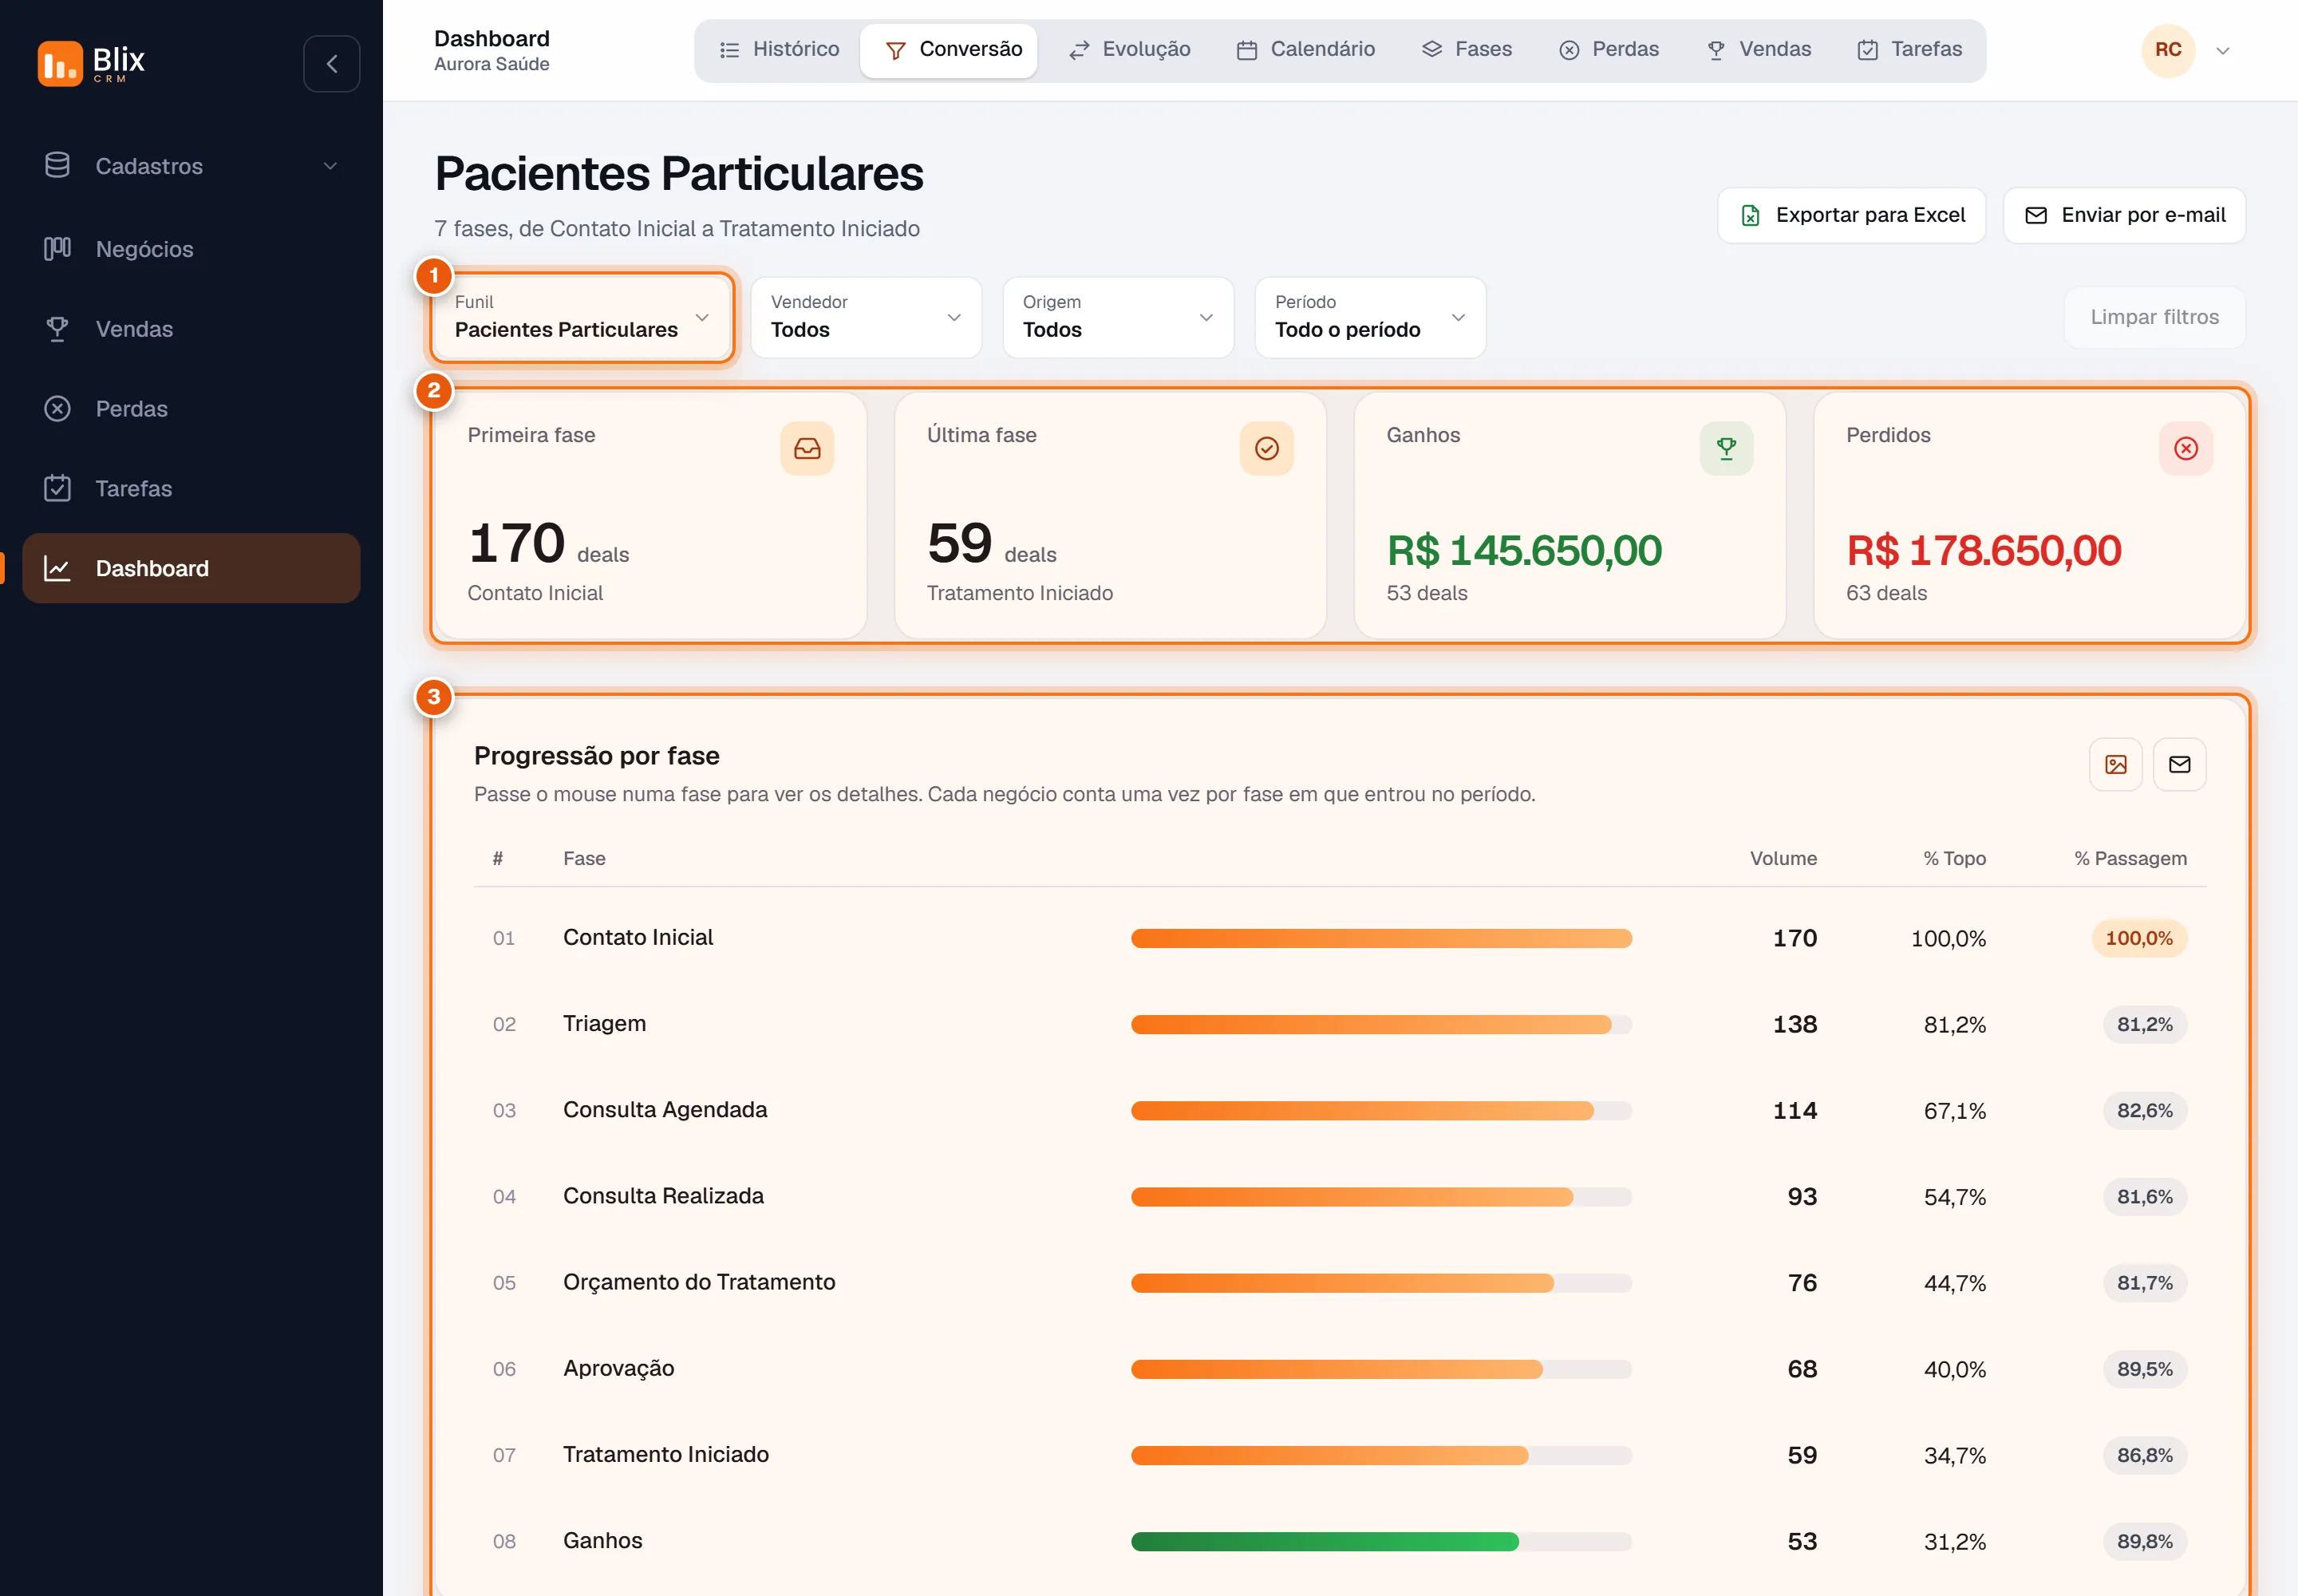Image resolution: width=2298 pixels, height=1596 pixels.
Task: Open Negócios from the sidebar
Action: point(191,248)
